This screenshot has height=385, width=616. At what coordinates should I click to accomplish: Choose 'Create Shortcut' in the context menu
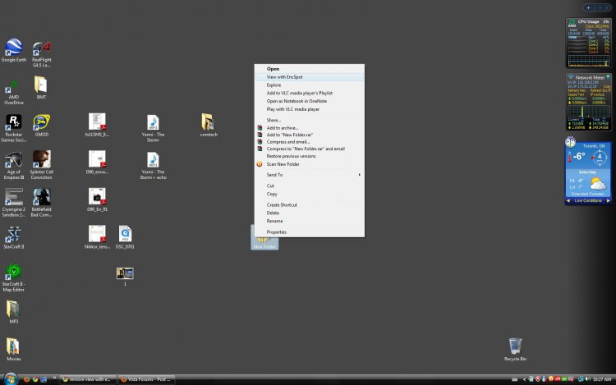(x=310, y=205)
